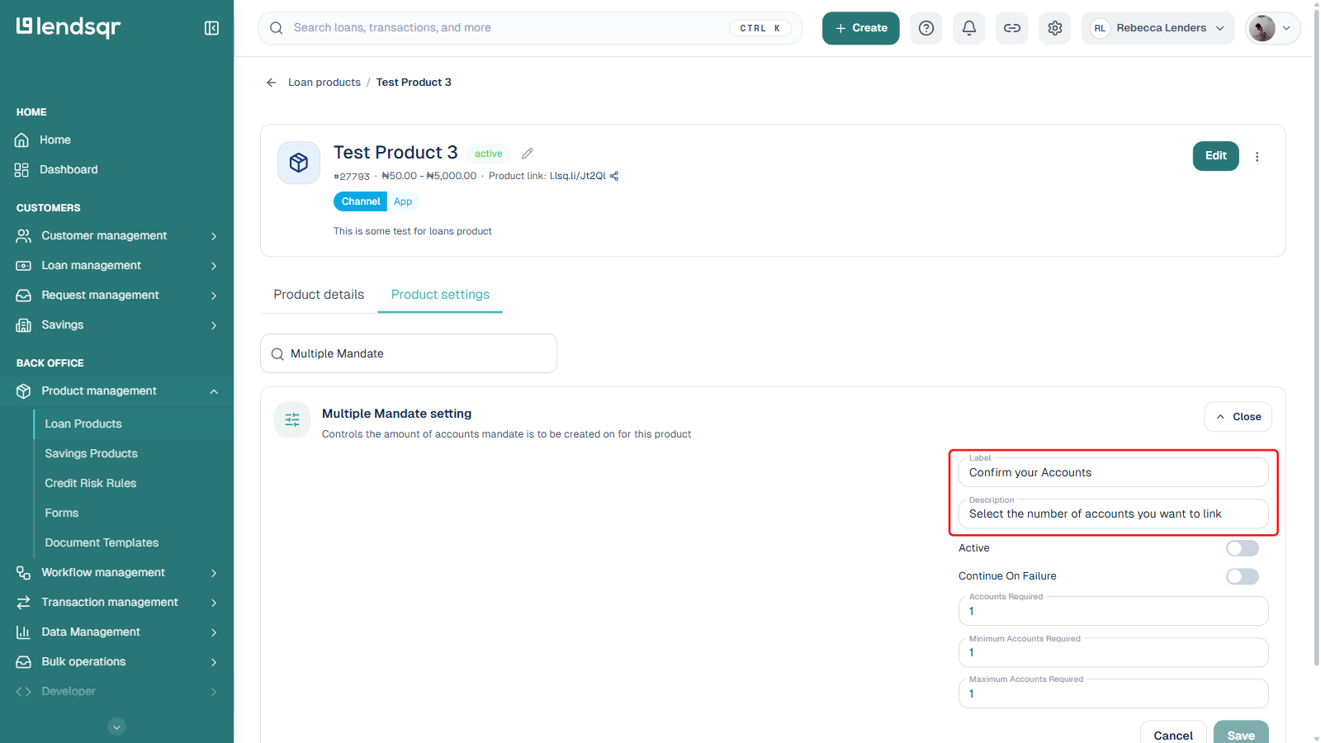Open Loan Products in the sidebar
Screen dimensions: 1321x743
coord(83,424)
